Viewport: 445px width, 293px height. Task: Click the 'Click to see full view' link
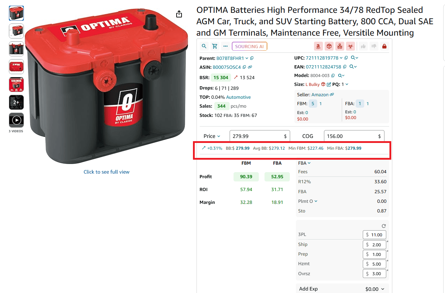coord(106,172)
